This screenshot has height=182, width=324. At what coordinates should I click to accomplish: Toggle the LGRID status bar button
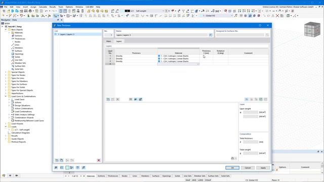pyautogui.click(x=200, y=180)
